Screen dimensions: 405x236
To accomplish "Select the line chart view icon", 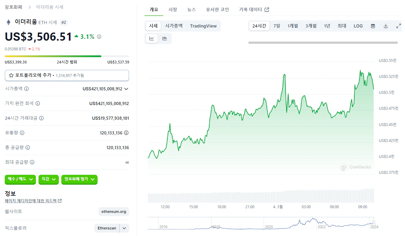I will (152, 38).
